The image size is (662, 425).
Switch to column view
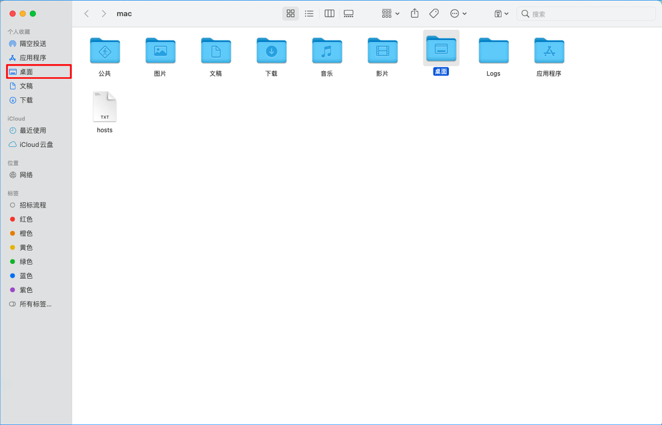(329, 14)
